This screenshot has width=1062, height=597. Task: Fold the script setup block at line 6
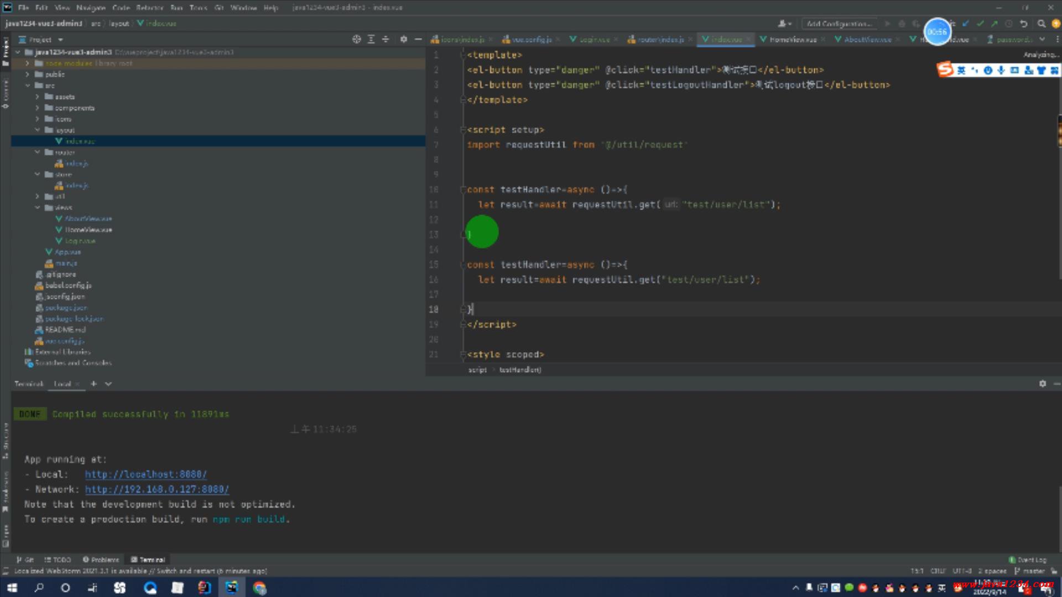462,129
